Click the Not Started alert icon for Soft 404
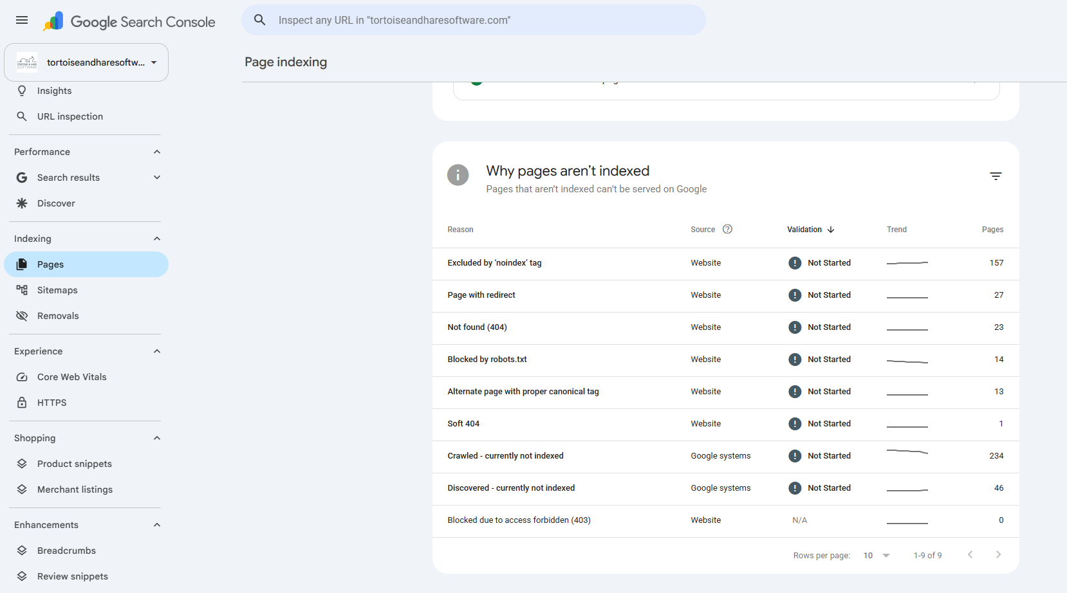 [795, 424]
